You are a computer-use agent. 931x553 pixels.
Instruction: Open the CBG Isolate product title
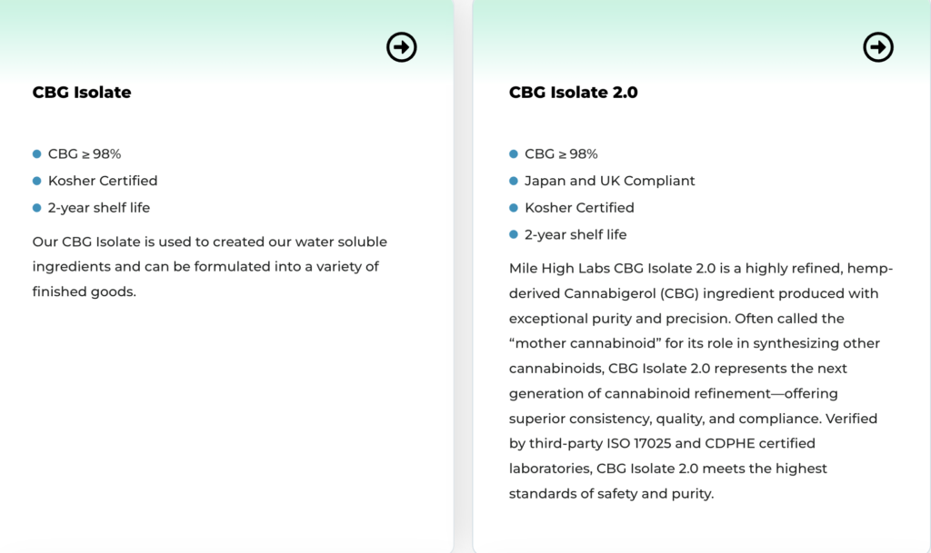point(82,92)
